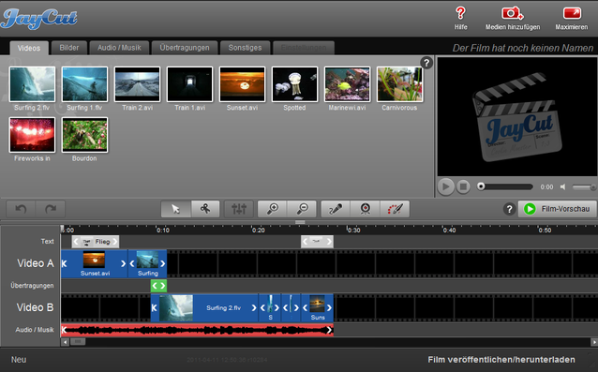Viewport: 598px width, 372px height.
Task: Select the Train 2.avi thumbnail
Action: (x=137, y=84)
